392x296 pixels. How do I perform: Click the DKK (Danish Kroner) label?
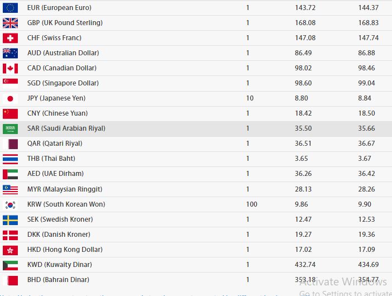[x=59, y=234]
